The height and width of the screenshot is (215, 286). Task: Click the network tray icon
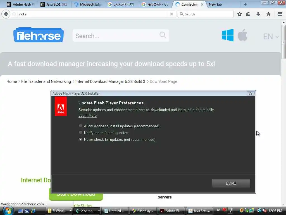pyautogui.click(x=259, y=211)
